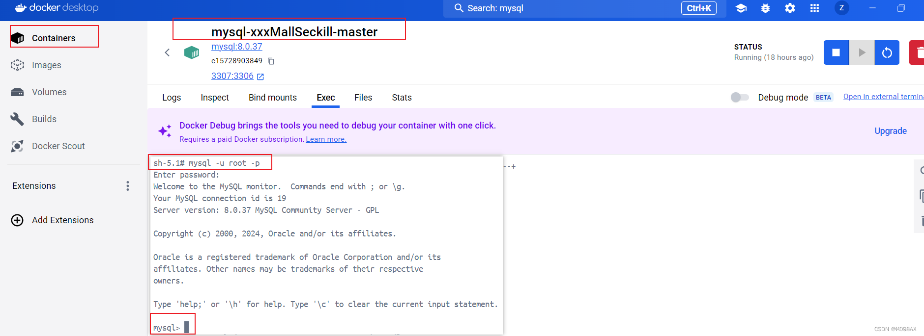Viewport: 924px width, 336px height.
Task: Switch to the Inspect tab
Action: (215, 98)
